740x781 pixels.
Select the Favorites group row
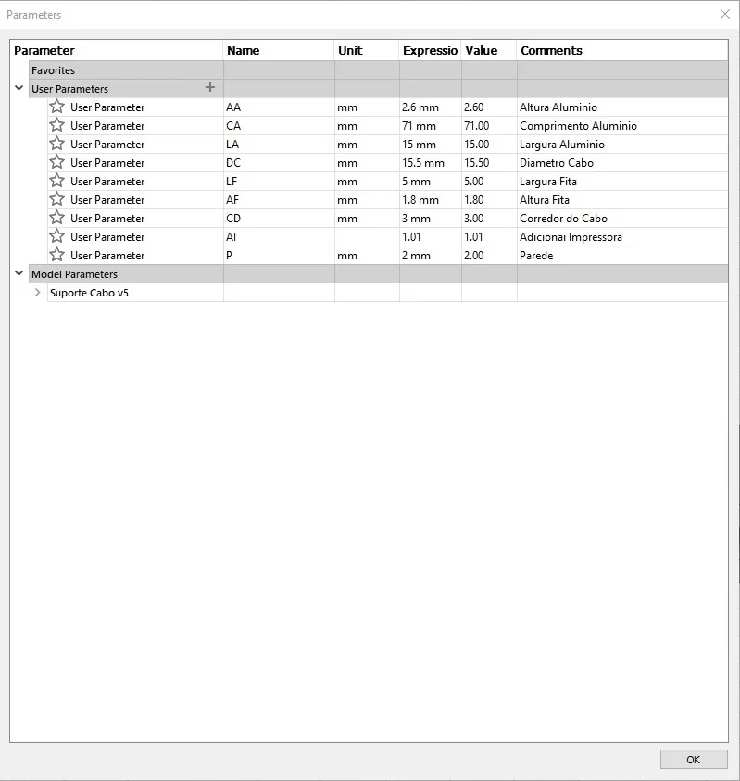click(379, 70)
